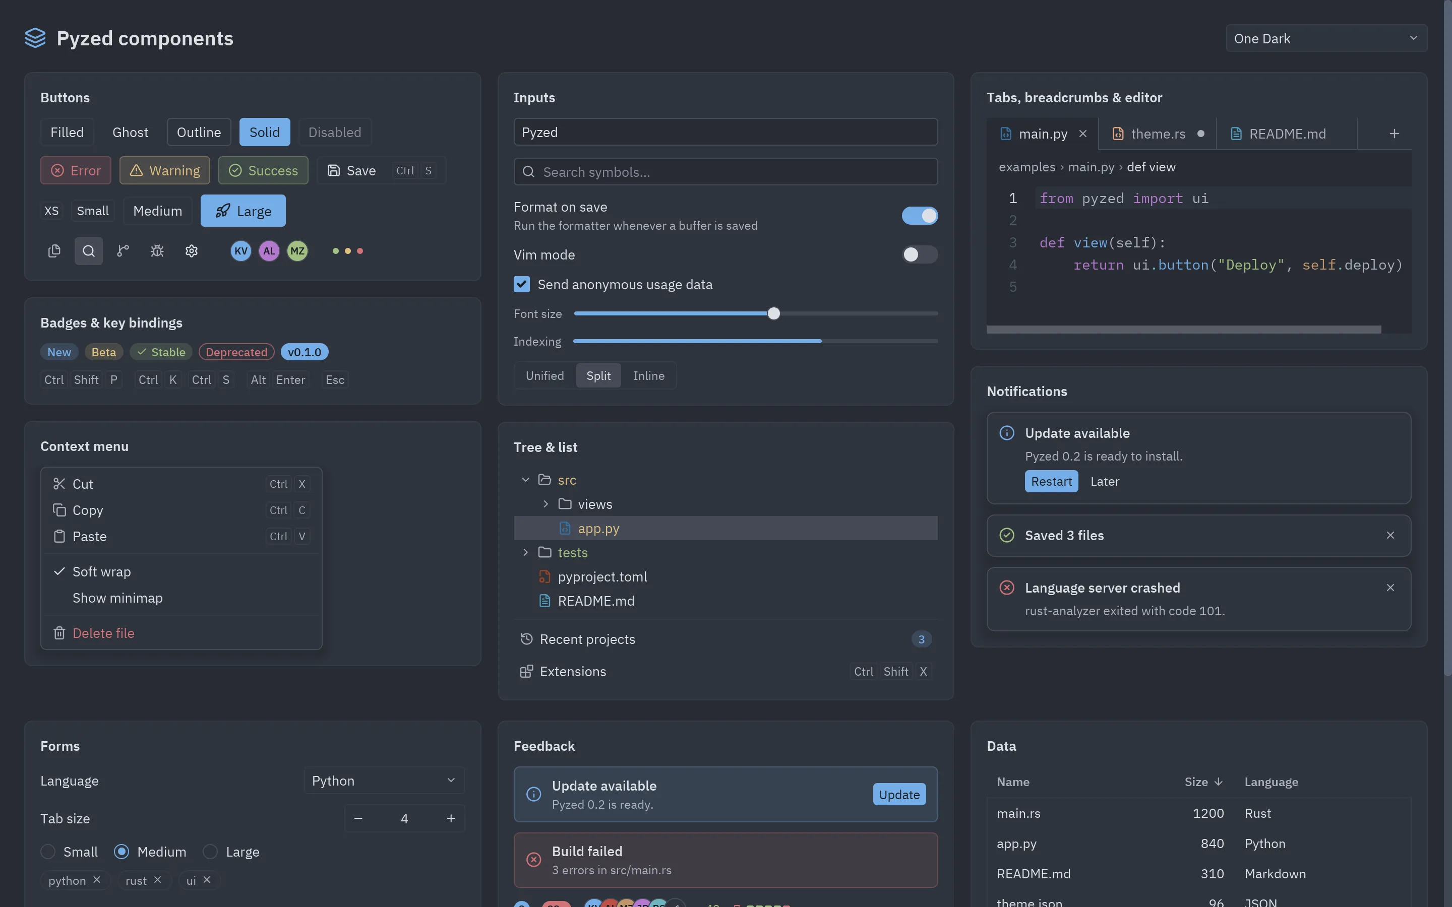Sort the table by Size column

[1203, 782]
